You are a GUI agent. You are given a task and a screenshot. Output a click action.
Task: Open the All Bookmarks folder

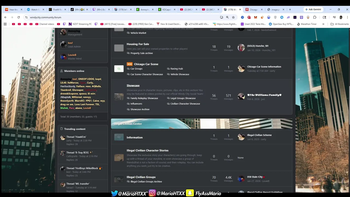(x=340, y=24)
